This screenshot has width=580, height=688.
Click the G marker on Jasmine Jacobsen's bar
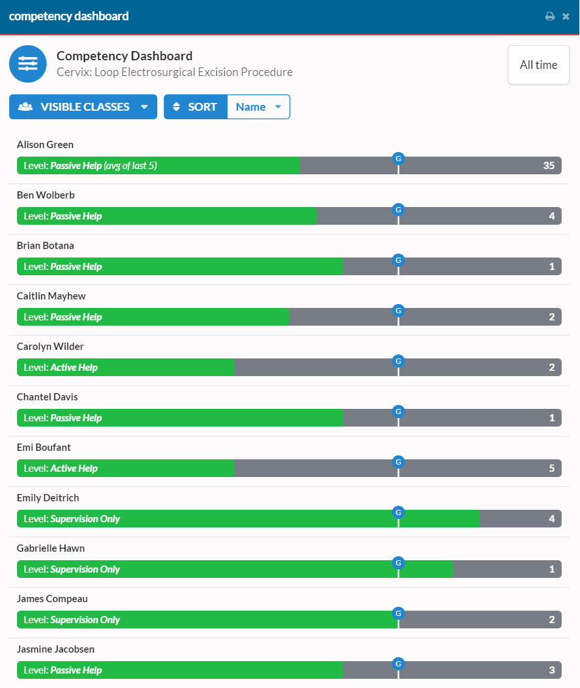tap(398, 663)
